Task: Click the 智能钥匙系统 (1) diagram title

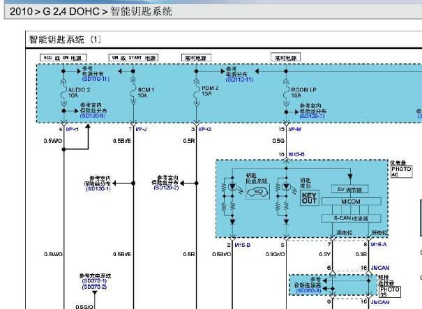Action: coord(65,40)
